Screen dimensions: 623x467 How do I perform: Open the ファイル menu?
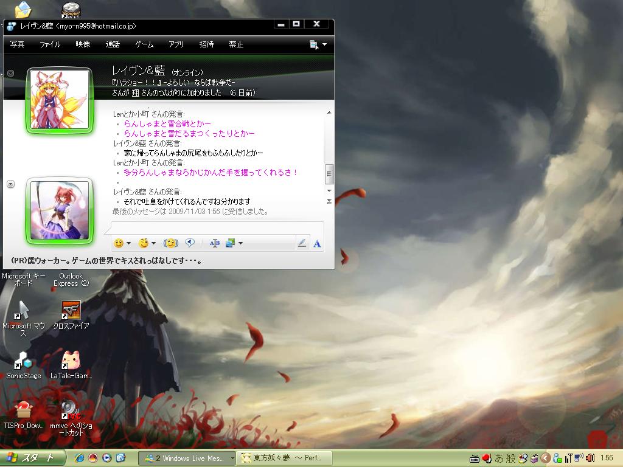(50, 44)
